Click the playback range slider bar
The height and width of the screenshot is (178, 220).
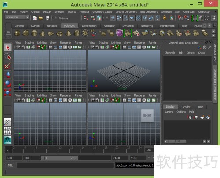tap(59, 158)
